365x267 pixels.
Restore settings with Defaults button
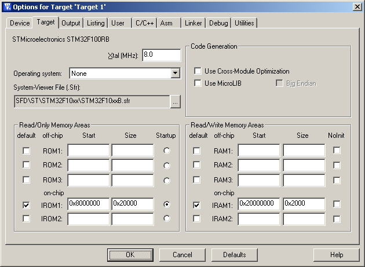click(x=235, y=255)
